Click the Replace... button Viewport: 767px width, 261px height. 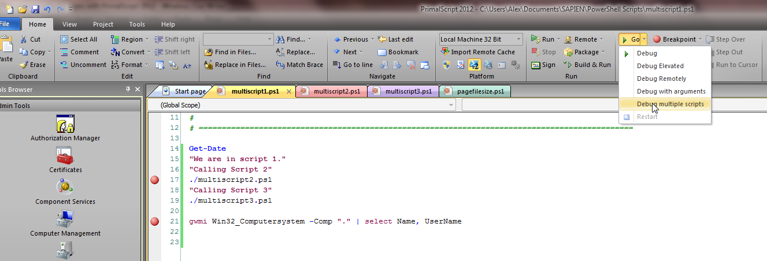(295, 52)
